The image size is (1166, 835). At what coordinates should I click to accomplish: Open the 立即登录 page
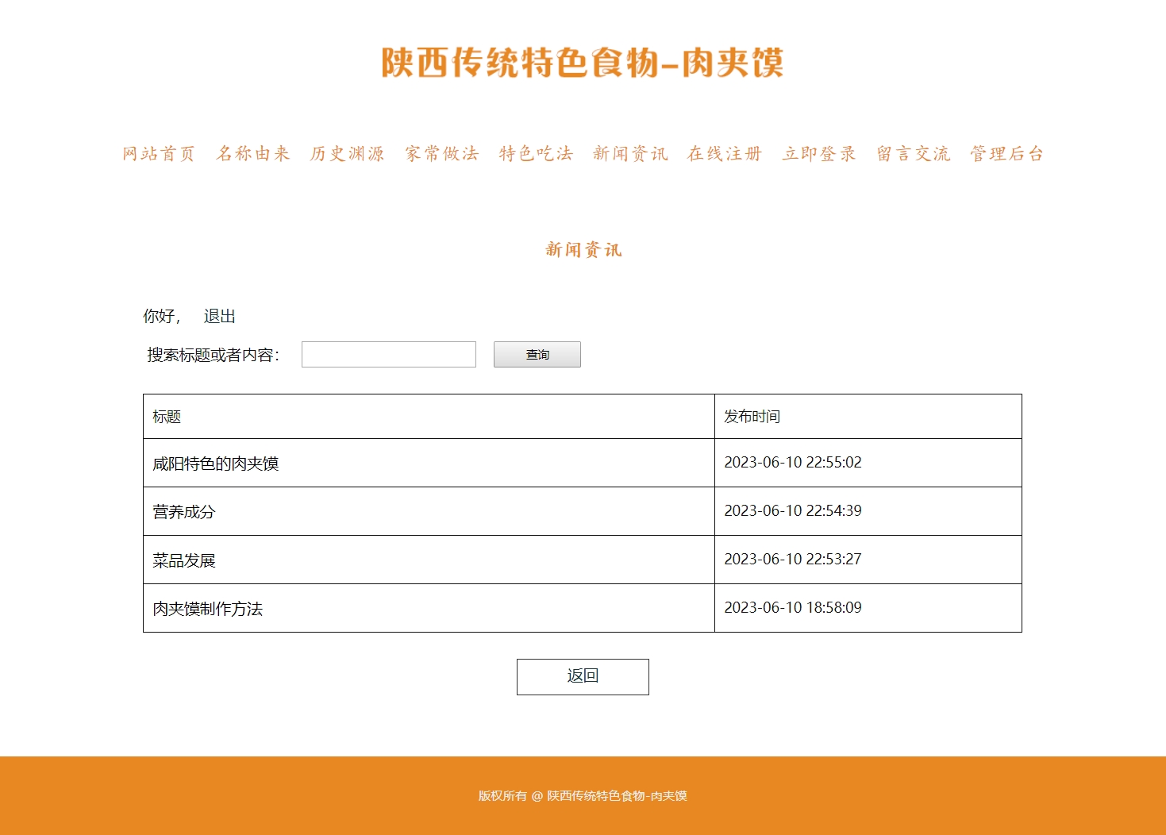coord(819,154)
